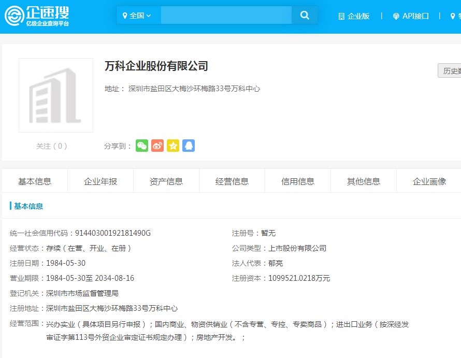
Task: Share the company page via WeChat icon
Action: 141,146
